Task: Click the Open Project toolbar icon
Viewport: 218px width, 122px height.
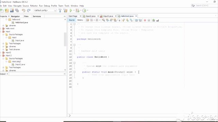Action: [x=12, y=11]
